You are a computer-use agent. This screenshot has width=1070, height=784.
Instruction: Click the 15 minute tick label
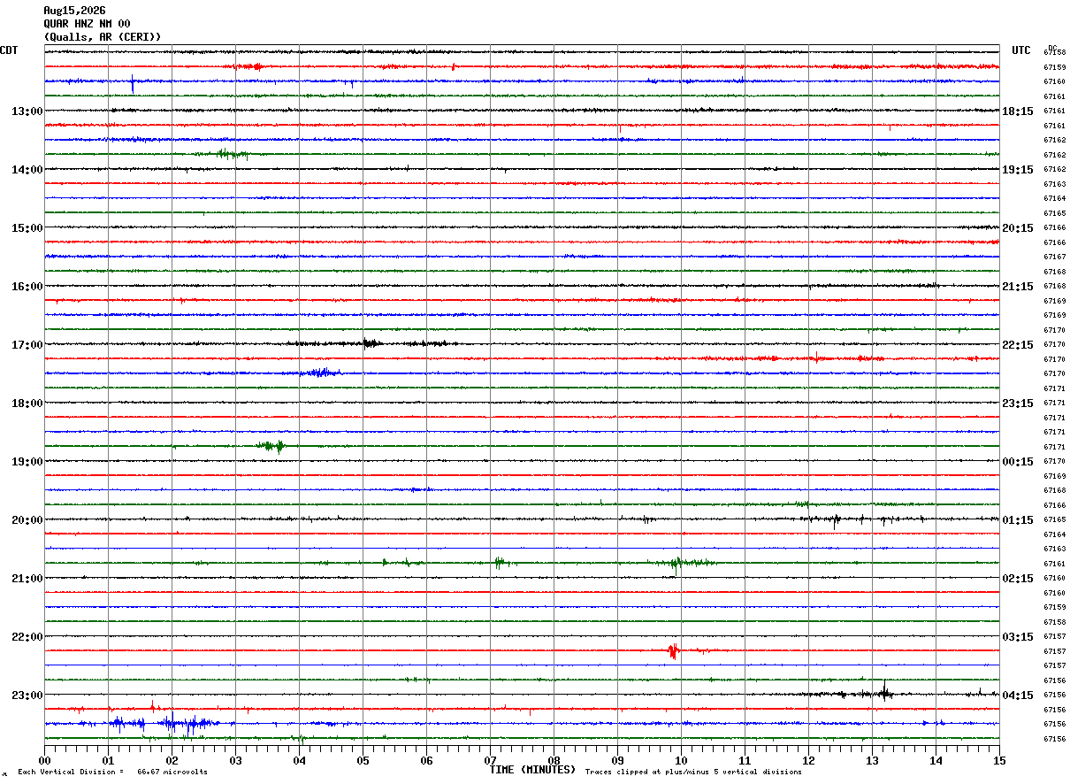tap(999, 761)
